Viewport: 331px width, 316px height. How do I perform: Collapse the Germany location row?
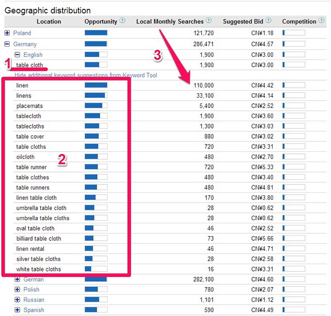coord(7,44)
